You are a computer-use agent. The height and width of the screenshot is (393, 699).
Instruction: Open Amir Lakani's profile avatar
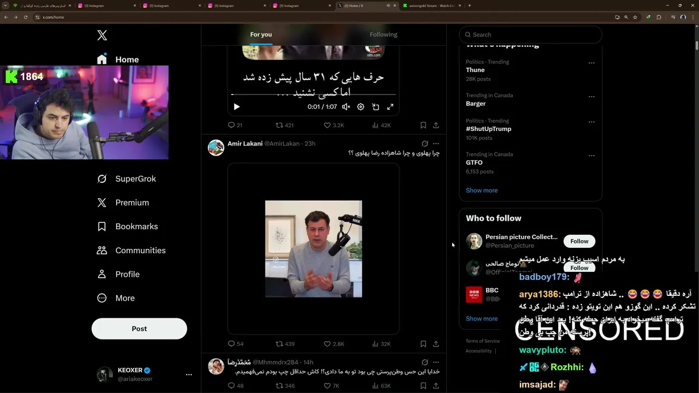[216, 147]
